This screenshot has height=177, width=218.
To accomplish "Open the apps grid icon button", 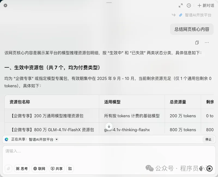I will tap(70, 169).
